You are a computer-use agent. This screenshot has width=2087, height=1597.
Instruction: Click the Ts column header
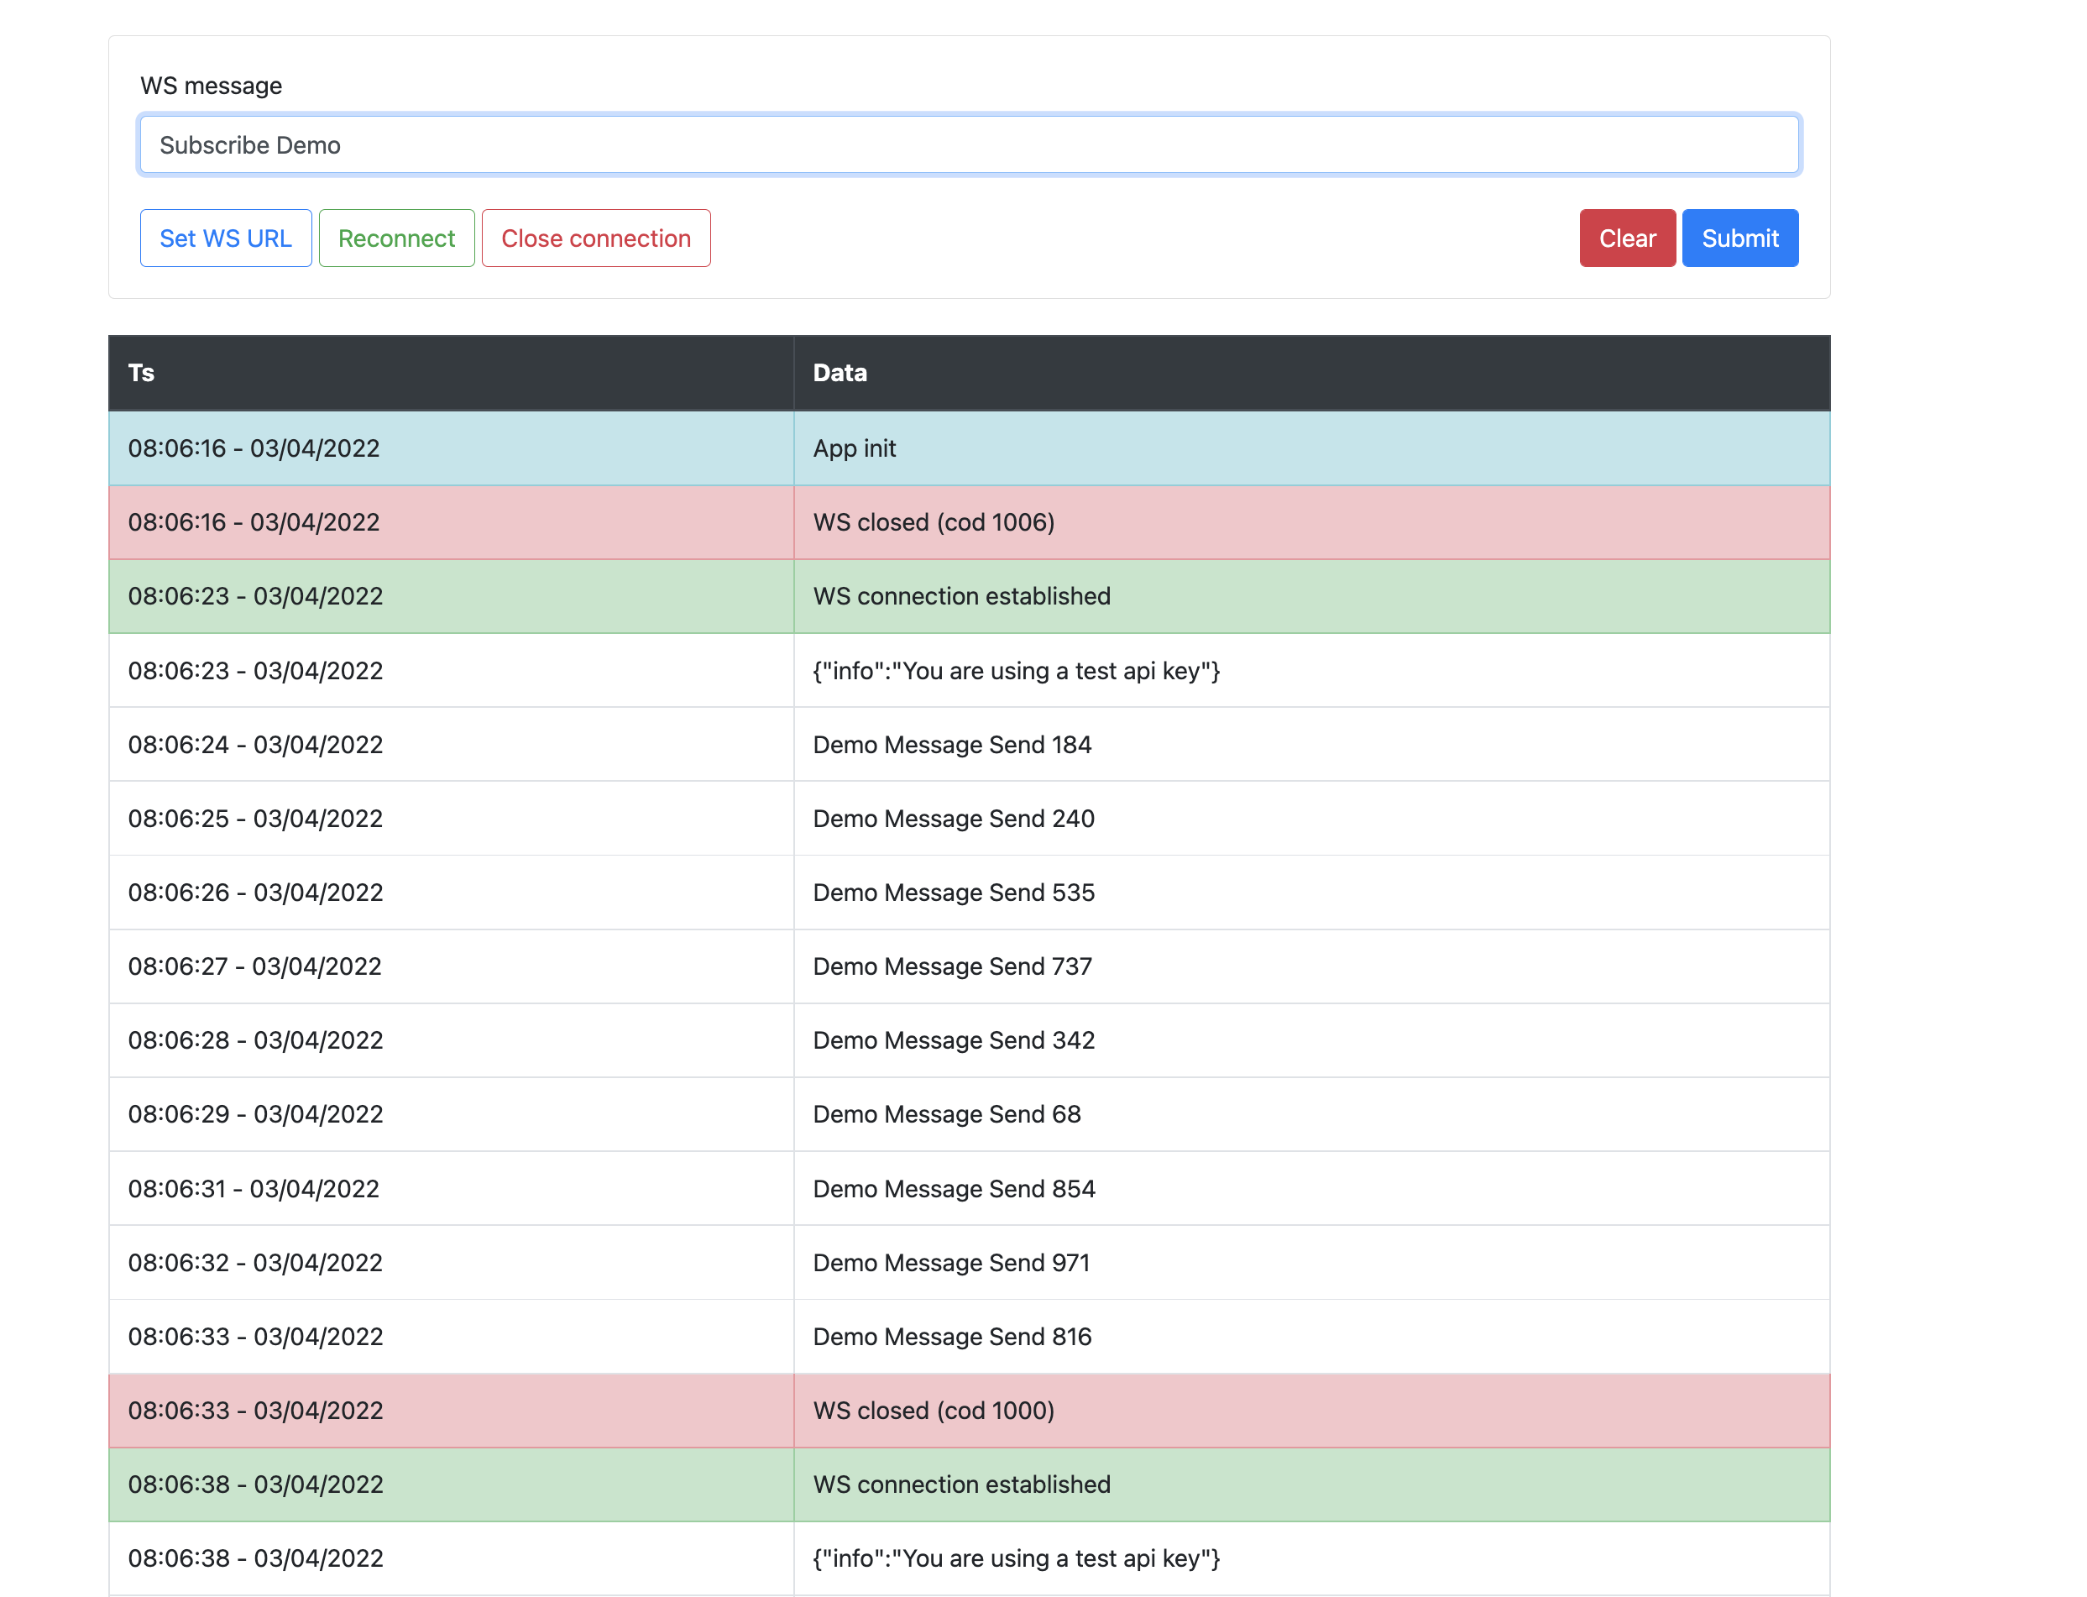click(x=142, y=373)
